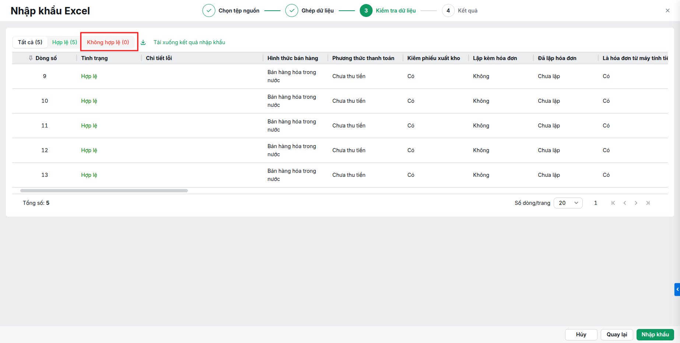Image resolution: width=680 pixels, height=343 pixels.
Task: Click Tải xuống kết quả nhập khẩu link
Action: [189, 42]
